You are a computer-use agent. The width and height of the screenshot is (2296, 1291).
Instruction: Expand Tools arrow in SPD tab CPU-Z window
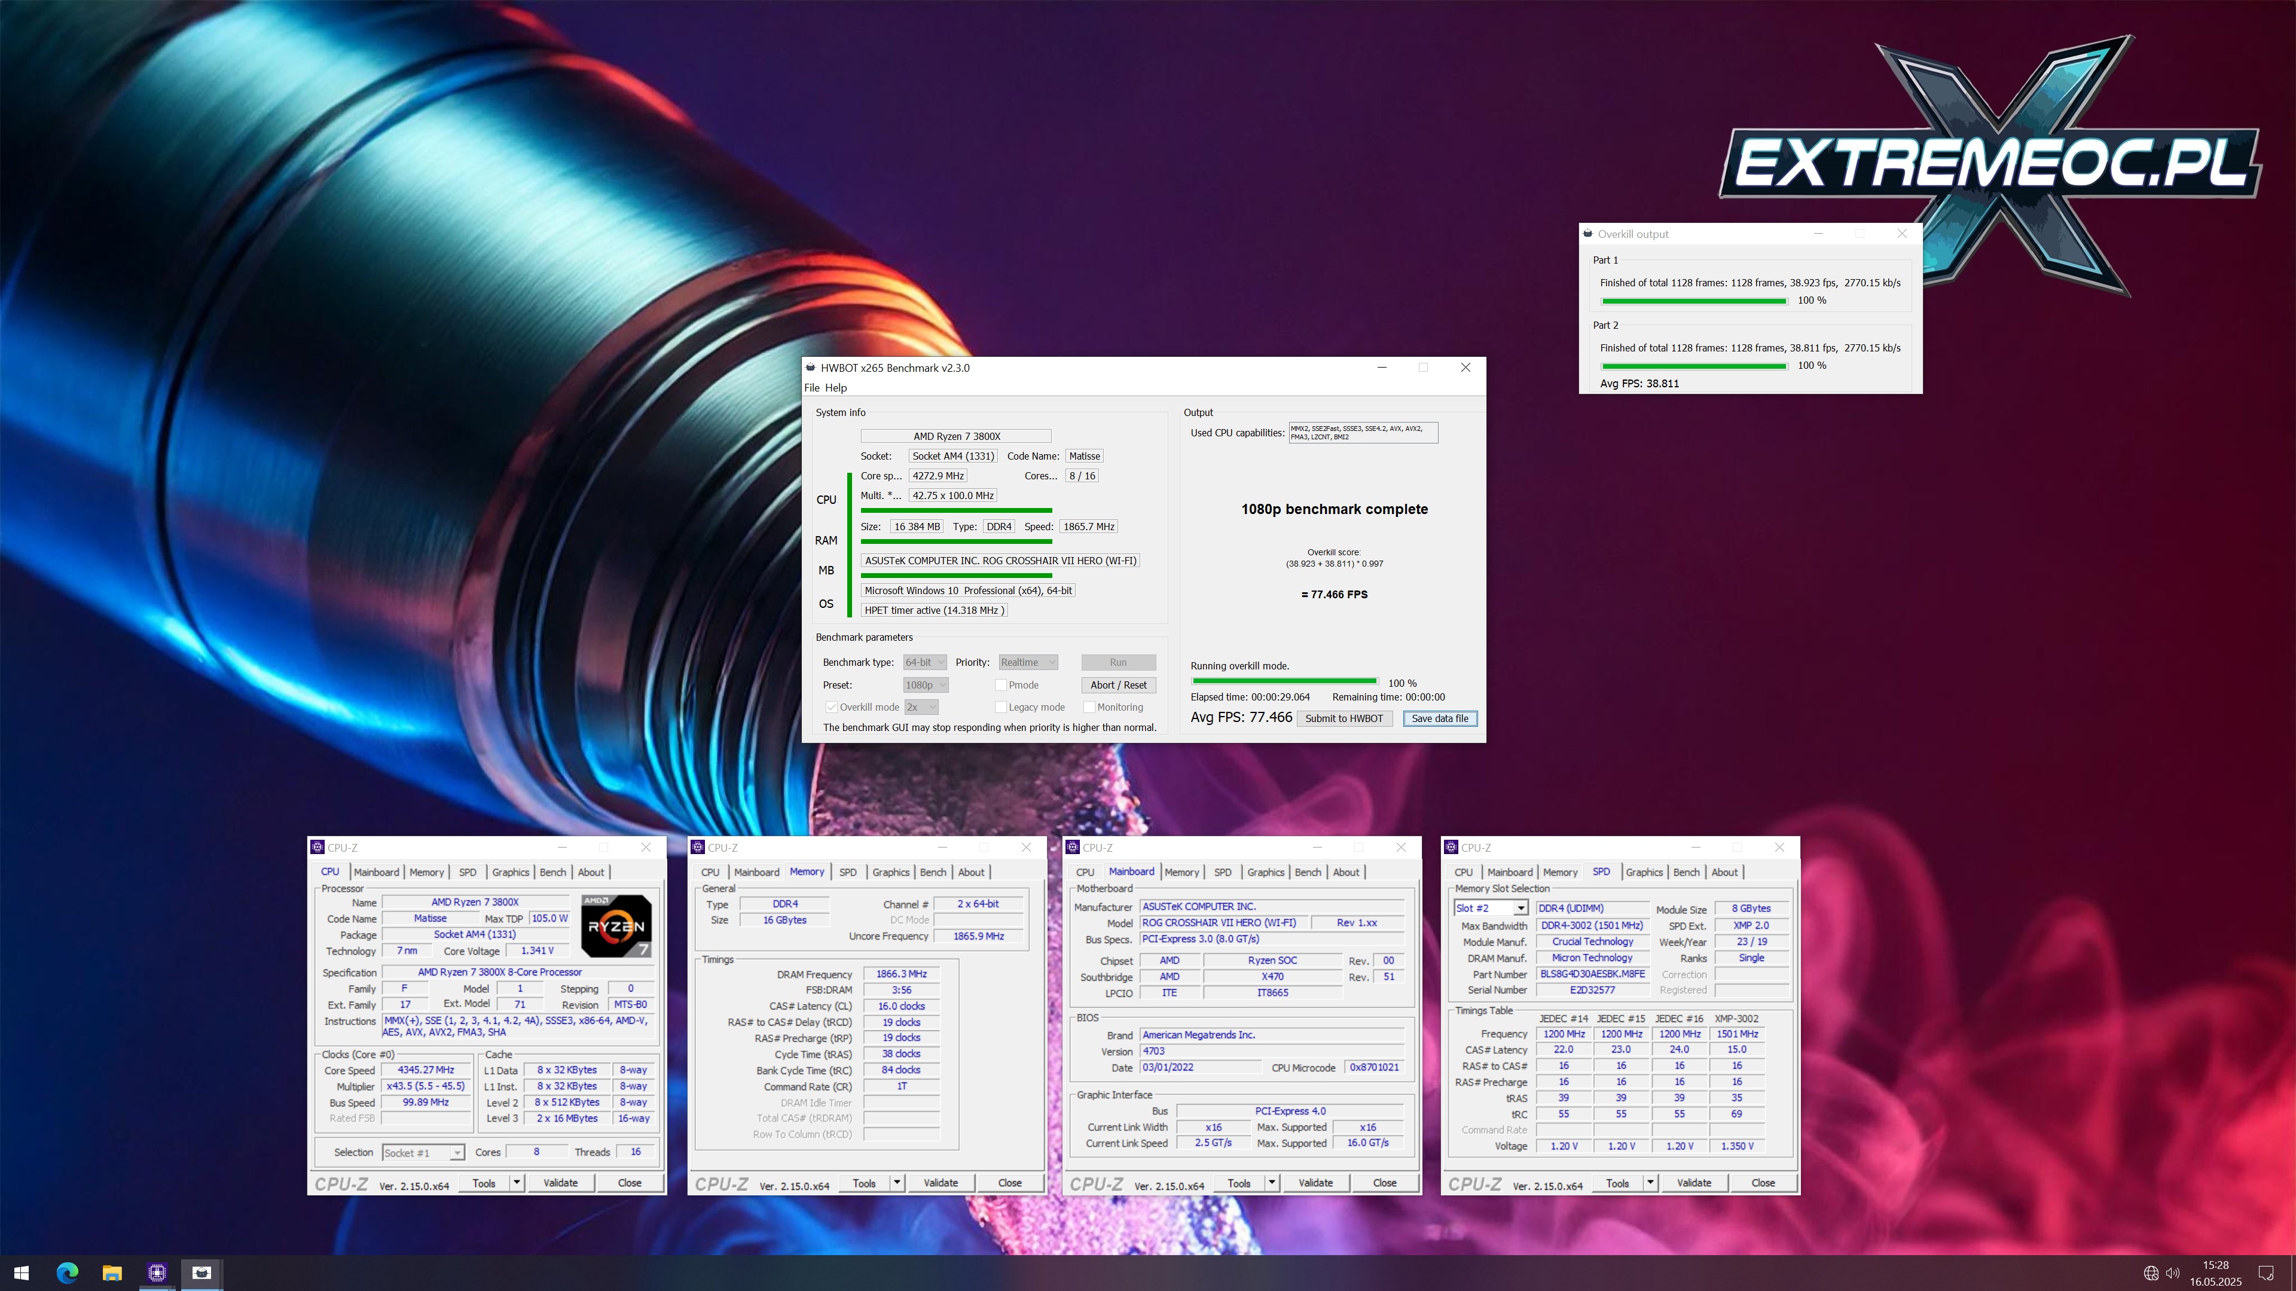click(x=1650, y=1183)
